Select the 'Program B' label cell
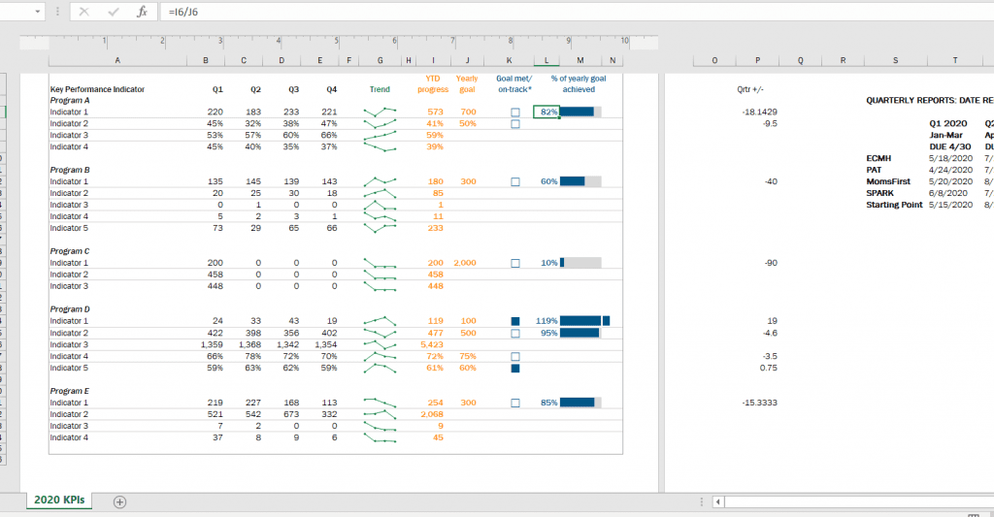 (x=70, y=170)
